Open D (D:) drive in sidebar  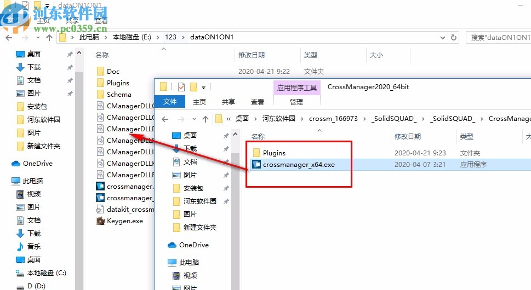tap(31, 286)
